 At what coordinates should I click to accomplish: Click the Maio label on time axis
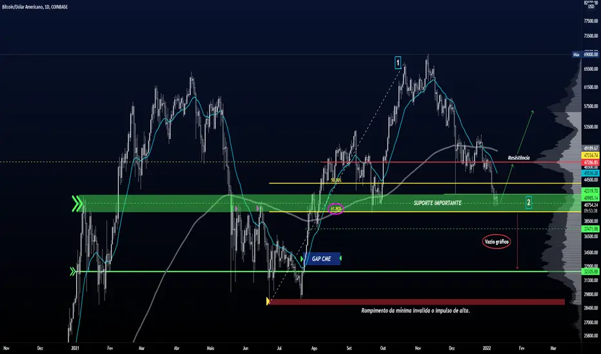(210, 348)
